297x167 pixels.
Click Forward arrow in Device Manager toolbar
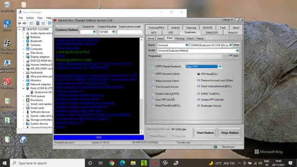[25, 23]
